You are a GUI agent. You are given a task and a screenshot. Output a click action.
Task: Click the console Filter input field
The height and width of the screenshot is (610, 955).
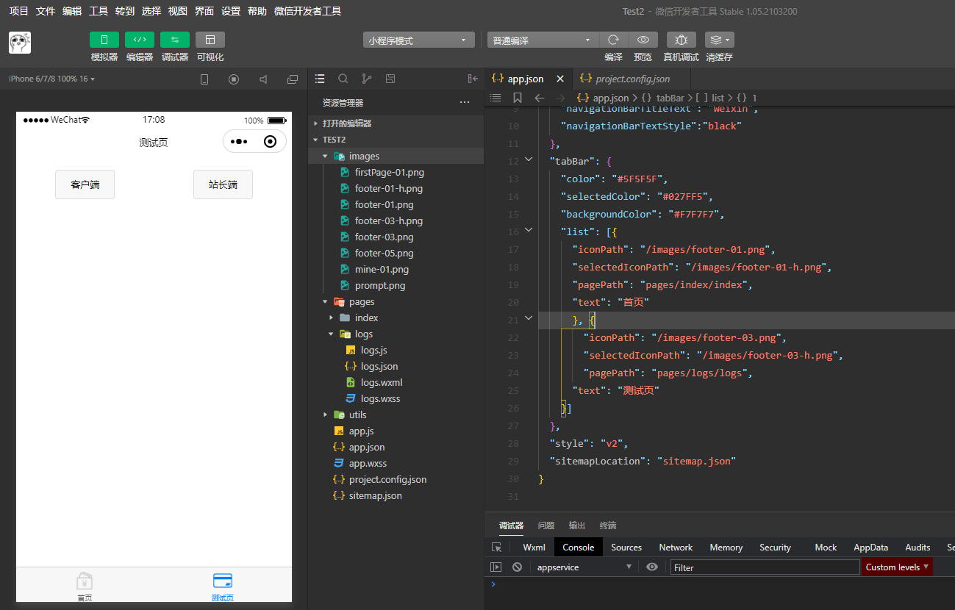[765, 567]
